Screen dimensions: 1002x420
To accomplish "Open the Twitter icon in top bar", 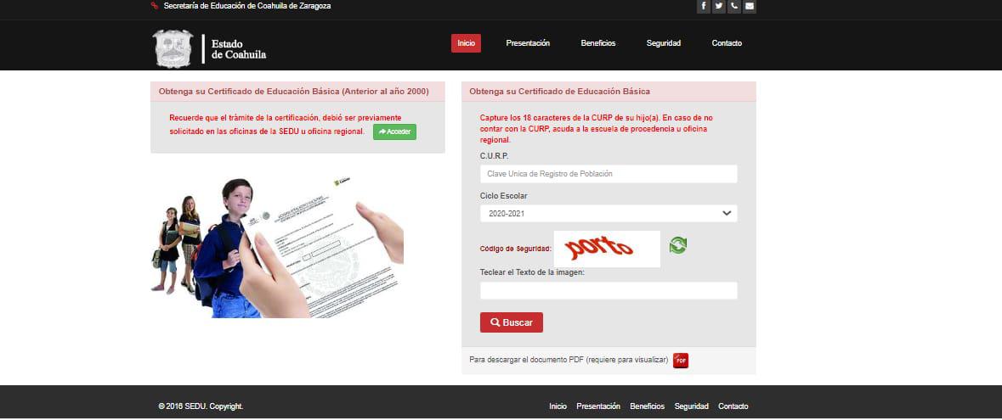I will tap(719, 7).
